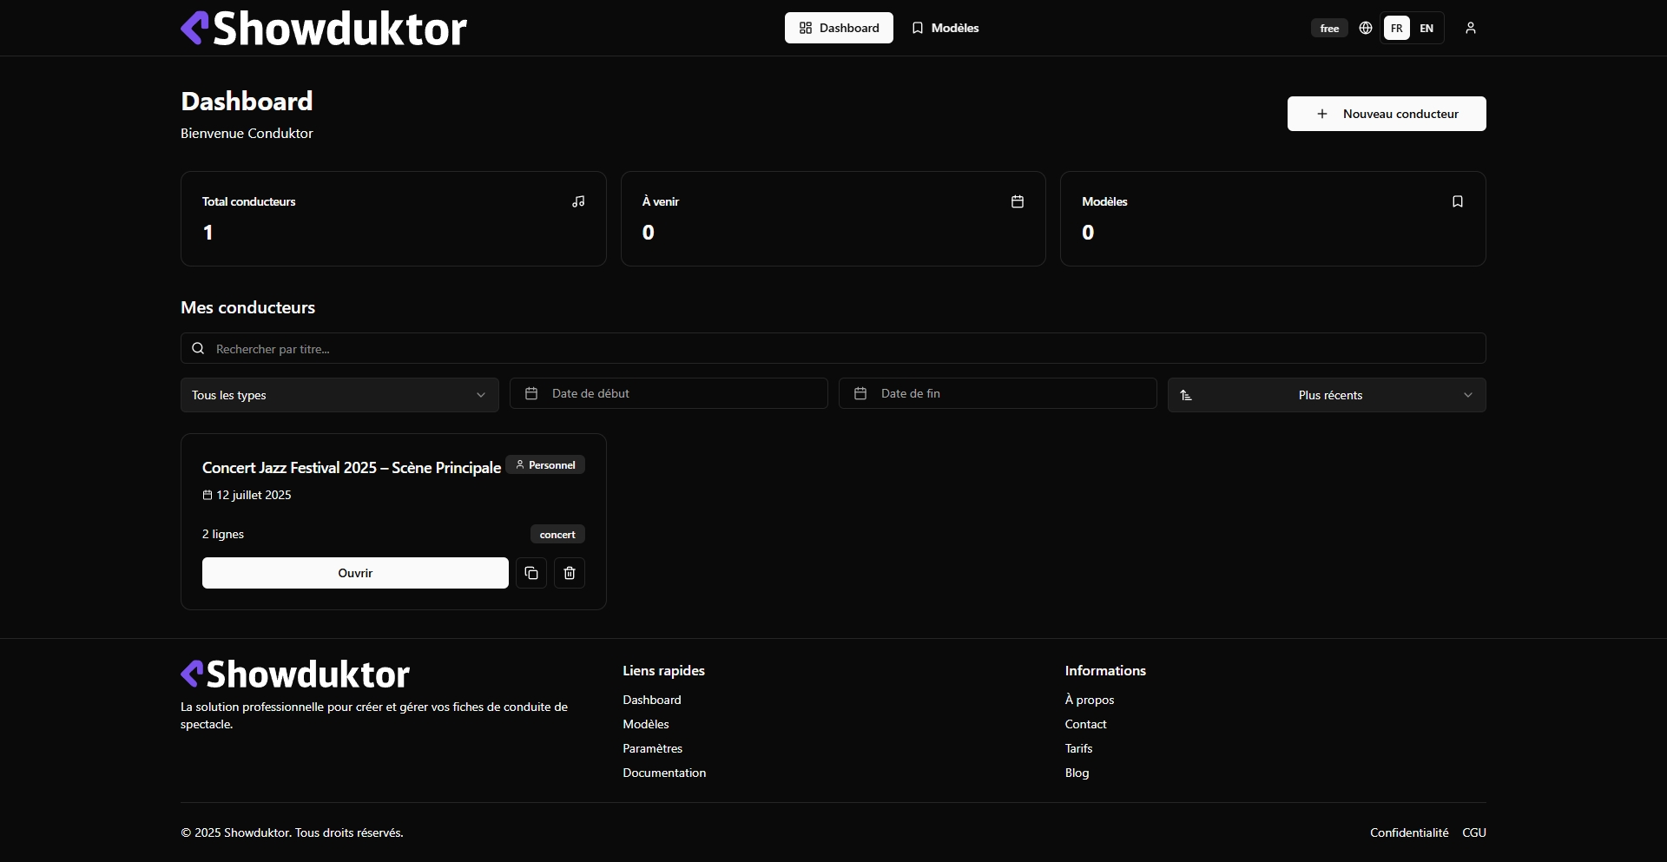The width and height of the screenshot is (1667, 862).
Task: Click the bookmark icon in Modèles card
Action: pos(1458,201)
